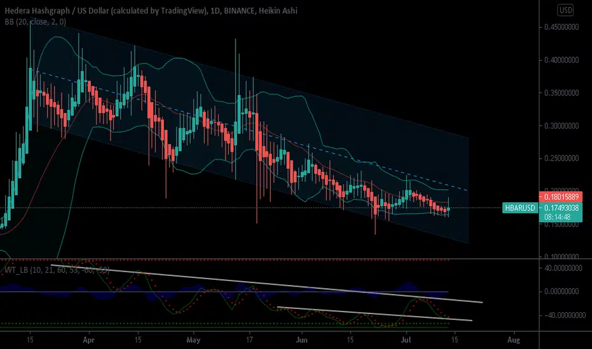This screenshot has width=592, height=349.
Task: Select the WT_LB indicator legend label
Action: tap(57, 270)
